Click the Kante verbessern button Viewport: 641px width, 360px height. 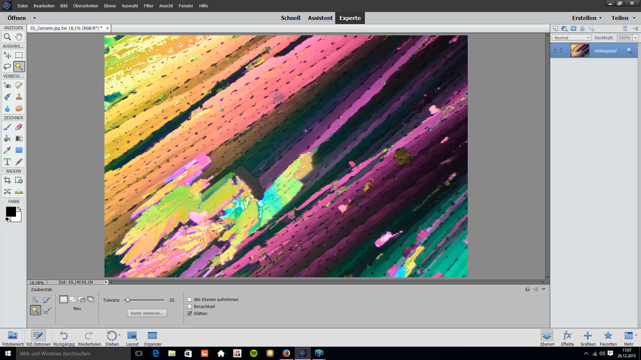(147, 313)
